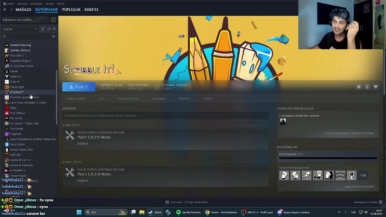Open the Tartışmalar link
The height and width of the screenshot is (217, 386).
coord(158,99)
